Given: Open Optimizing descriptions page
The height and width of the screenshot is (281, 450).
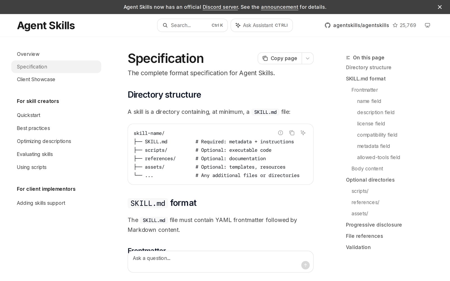Looking at the screenshot, I should coord(44,141).
